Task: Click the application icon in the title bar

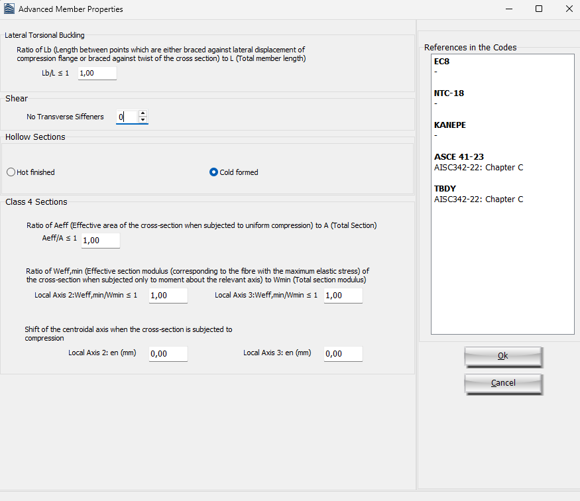Action: 9,9
